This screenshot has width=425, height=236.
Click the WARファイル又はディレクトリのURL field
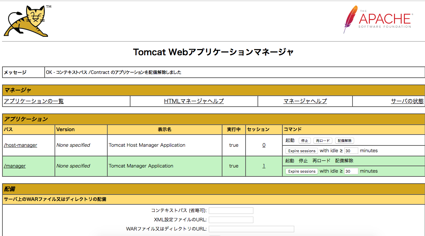(x=251, y=229)
